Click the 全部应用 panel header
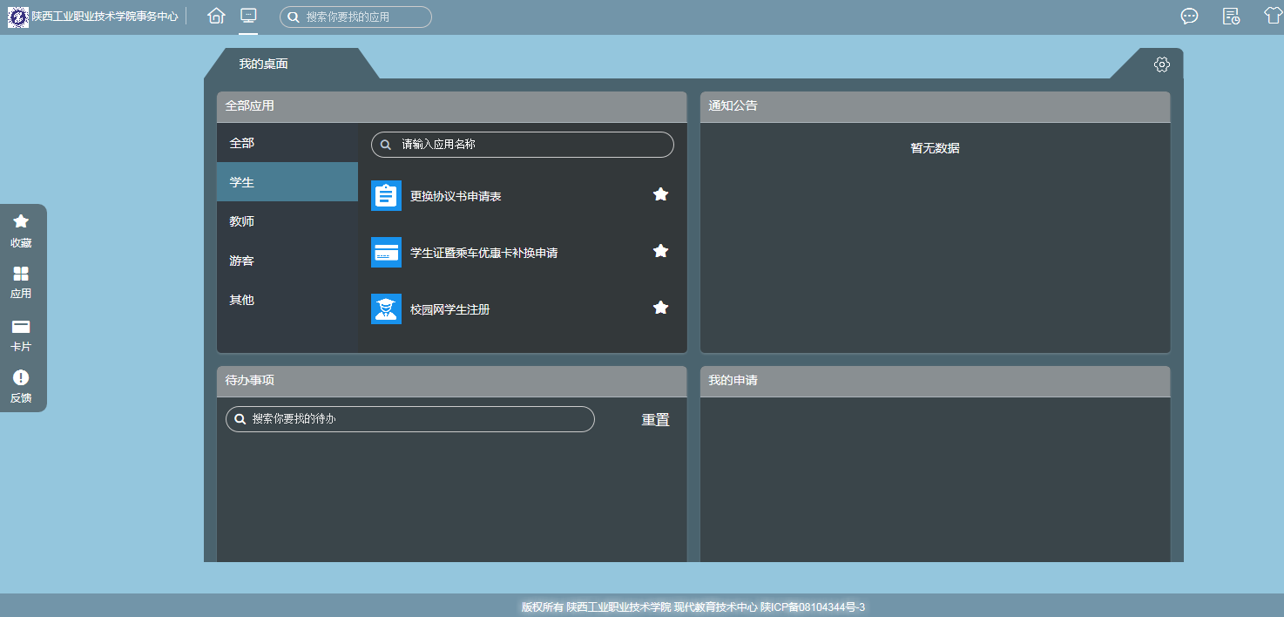 point(452,106)
